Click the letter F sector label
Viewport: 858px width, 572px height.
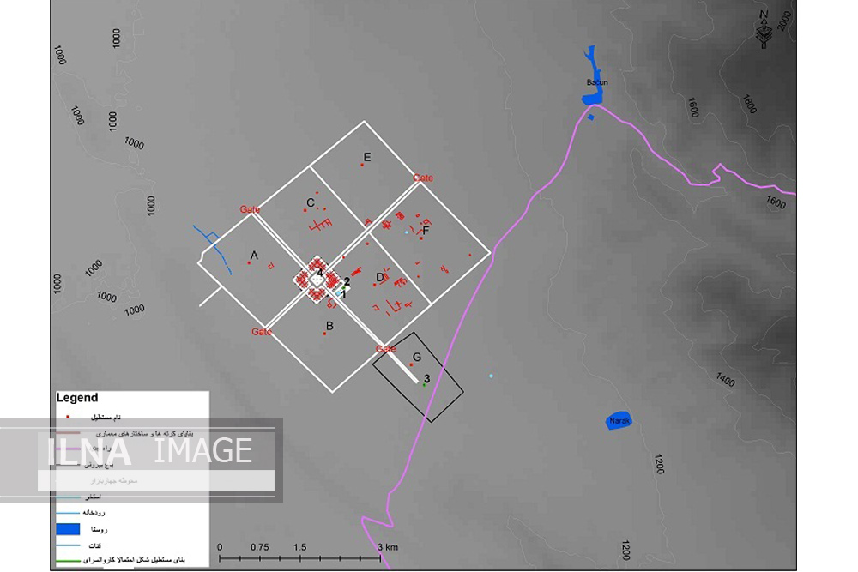(x=426, y=231)
